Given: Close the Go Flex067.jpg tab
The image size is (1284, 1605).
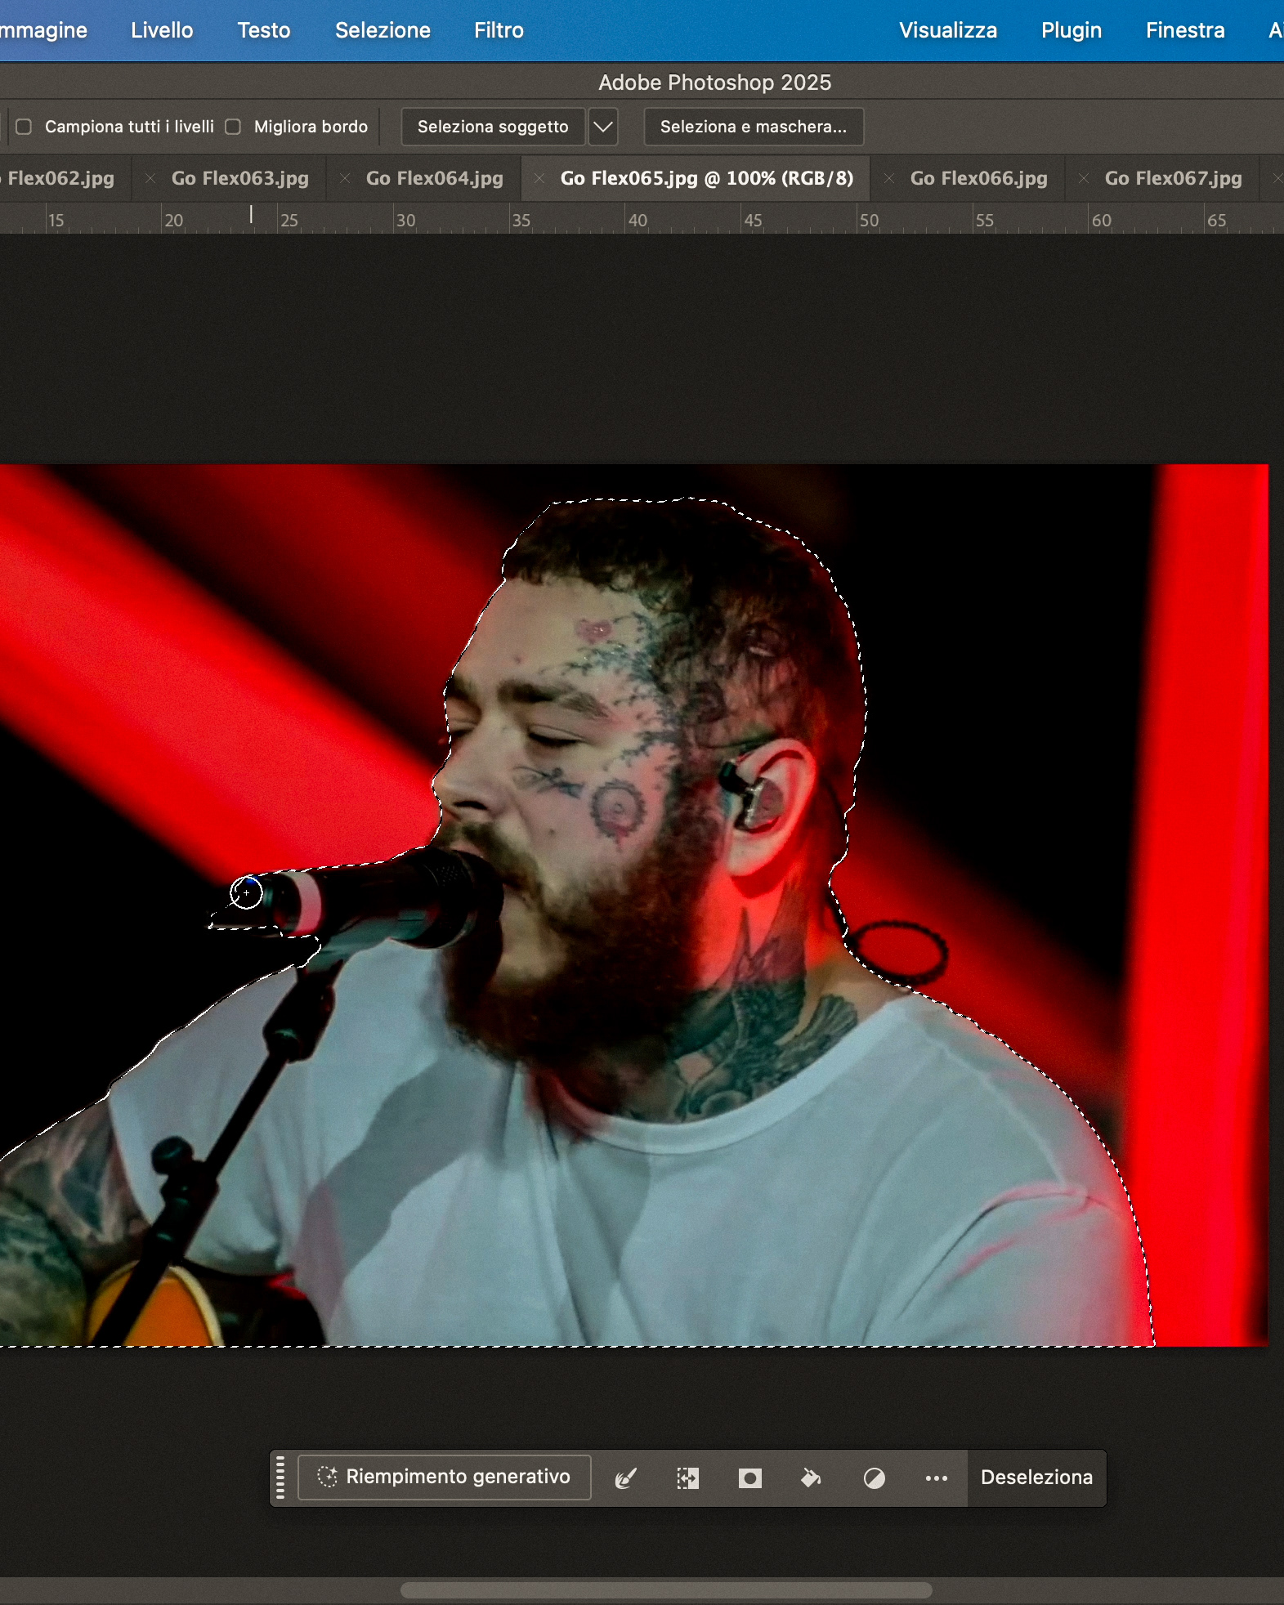Looking at the screenshot, I should click(x=1084, y=178).
